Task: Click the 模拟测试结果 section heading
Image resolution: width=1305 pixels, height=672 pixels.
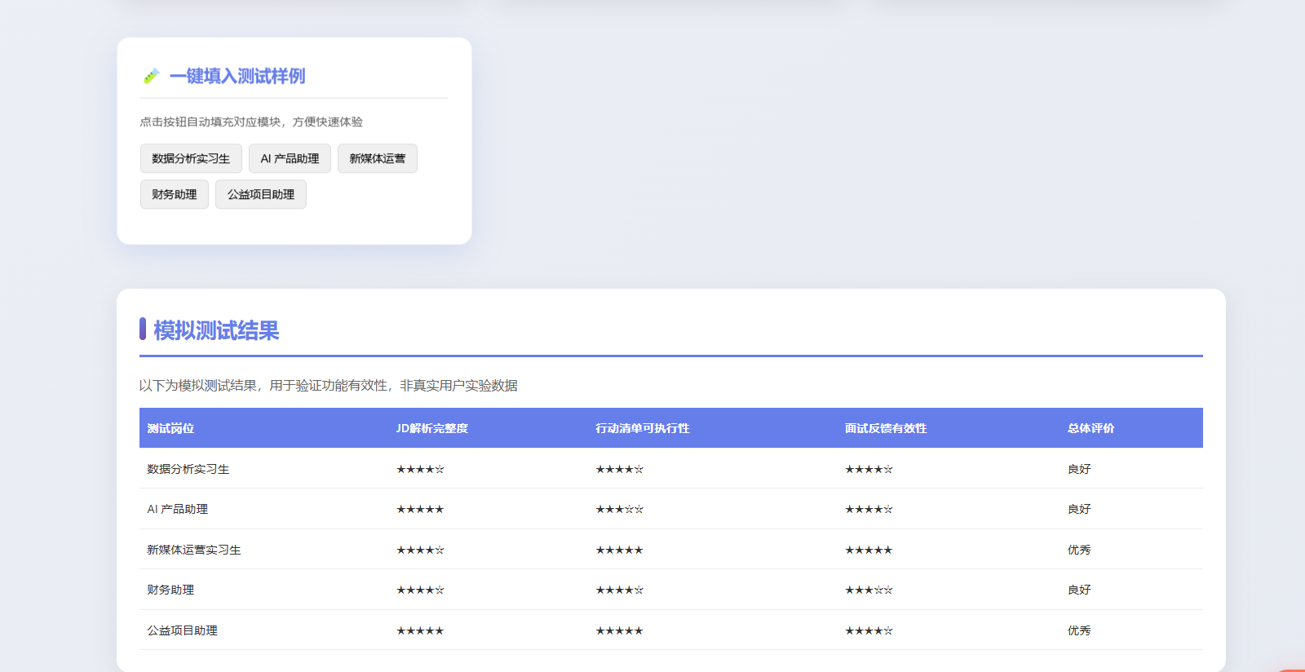Action: 216,330
